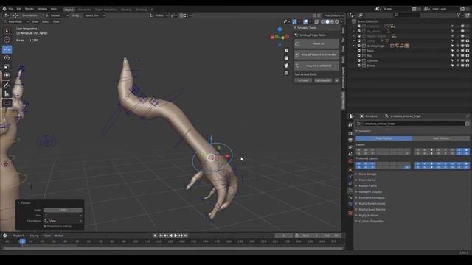This screenshot has height=265, width=472.
Task: Open the Axis dropdown in Rotate panel
Action: tap(63, 216)
